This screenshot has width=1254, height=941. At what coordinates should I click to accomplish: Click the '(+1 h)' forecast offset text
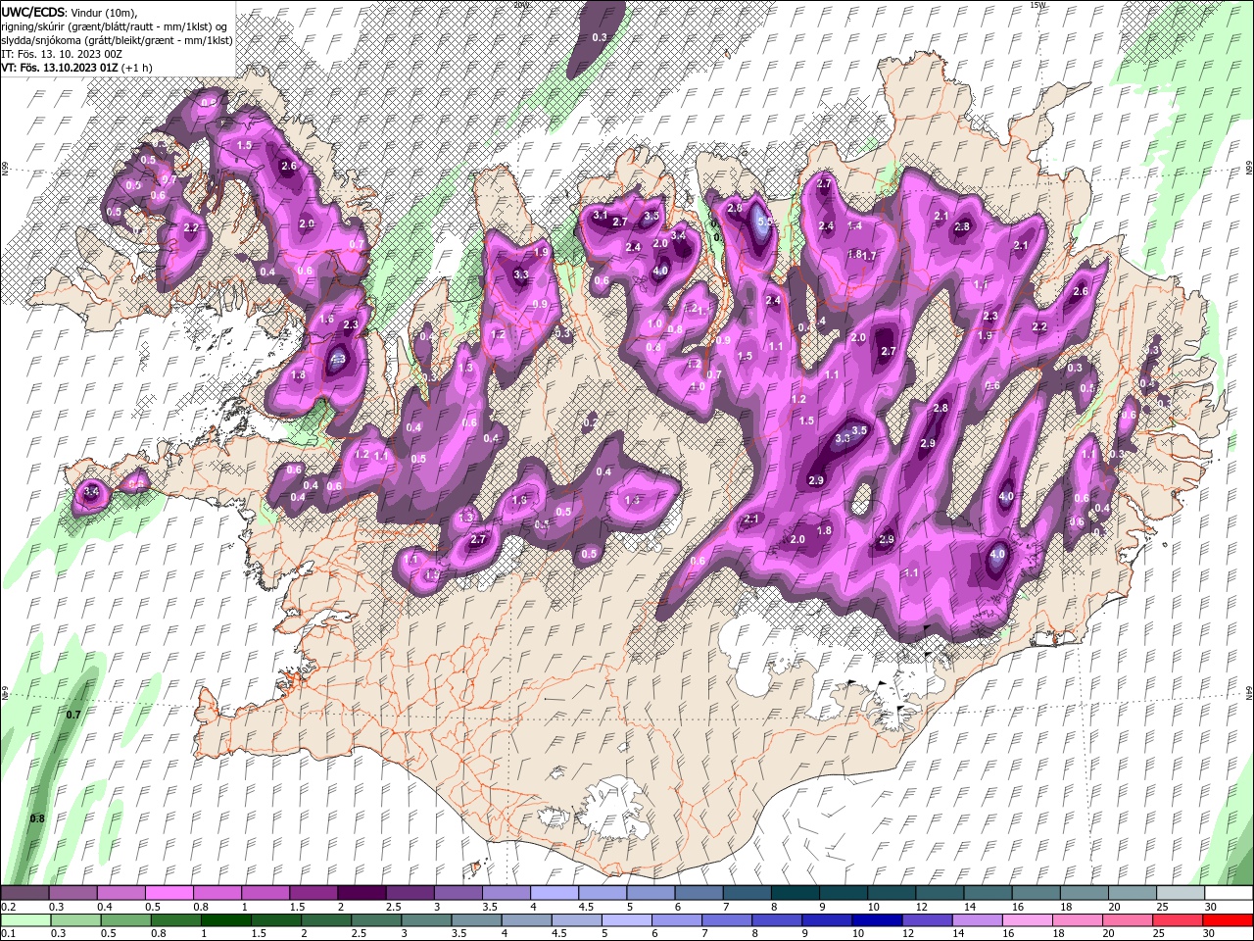(137, 68)
